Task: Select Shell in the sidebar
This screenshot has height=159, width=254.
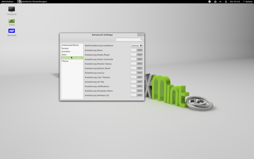Action: coord(72,55)
